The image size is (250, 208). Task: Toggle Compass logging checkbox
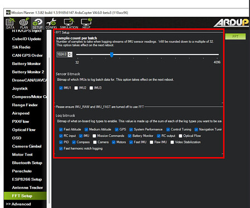click(x=74, y=142)
